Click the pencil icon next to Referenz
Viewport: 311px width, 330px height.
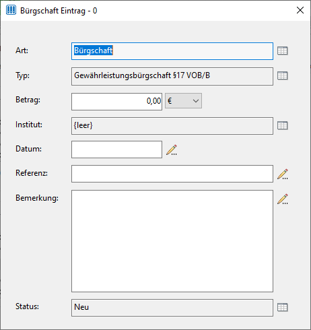point(283,174)
